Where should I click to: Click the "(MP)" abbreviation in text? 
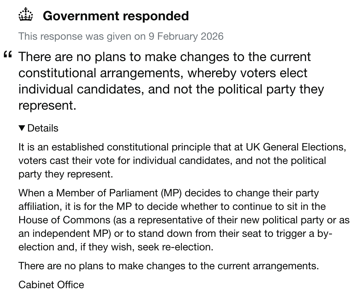(x=170, y=193)
